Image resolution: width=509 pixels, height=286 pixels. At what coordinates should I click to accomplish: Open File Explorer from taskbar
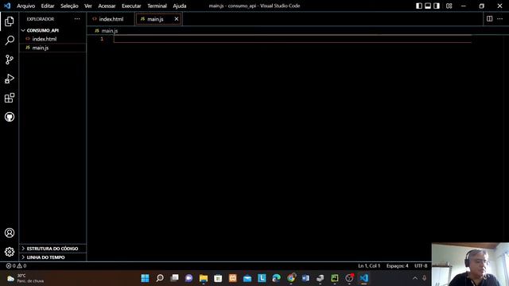204,278
